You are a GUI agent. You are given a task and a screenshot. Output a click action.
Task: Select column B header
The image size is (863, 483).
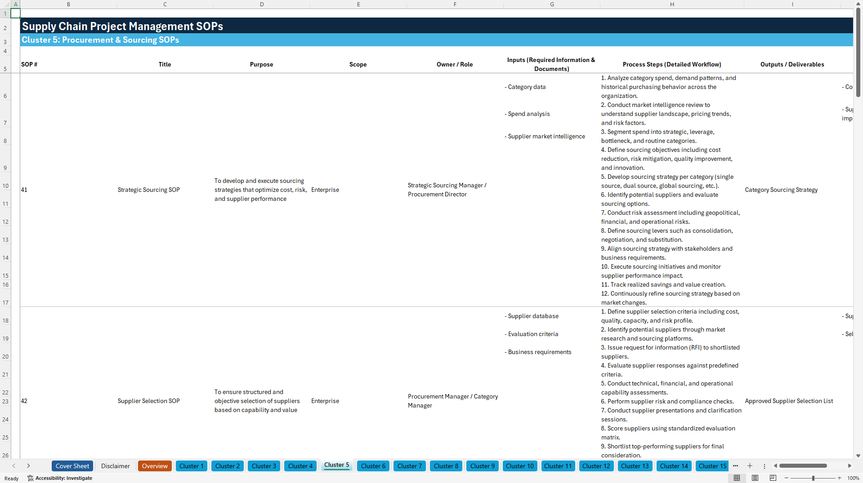point(68,4)
